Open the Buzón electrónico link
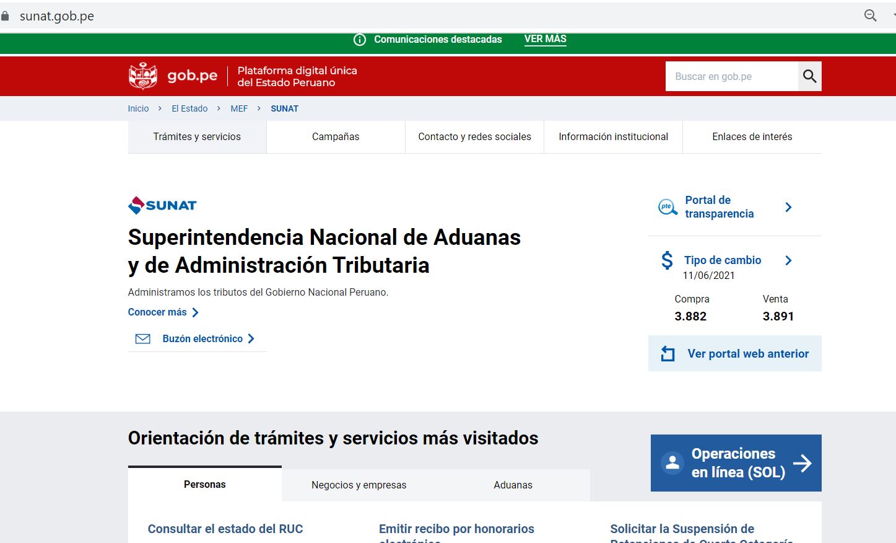 point(202,338)
